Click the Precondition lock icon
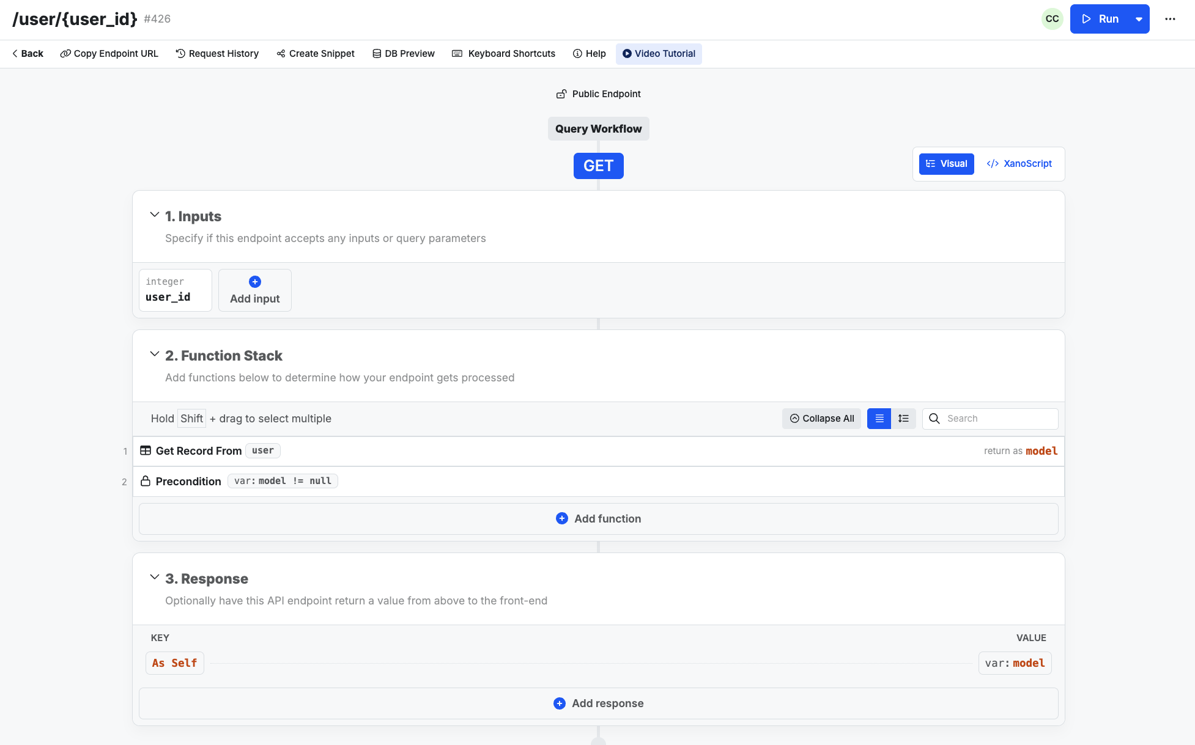The image size is (1195, 745). 146,481
